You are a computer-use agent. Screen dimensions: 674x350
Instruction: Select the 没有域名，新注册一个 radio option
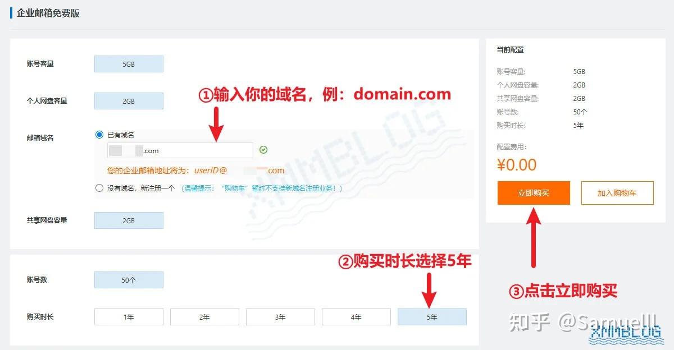tap(99, 188)
